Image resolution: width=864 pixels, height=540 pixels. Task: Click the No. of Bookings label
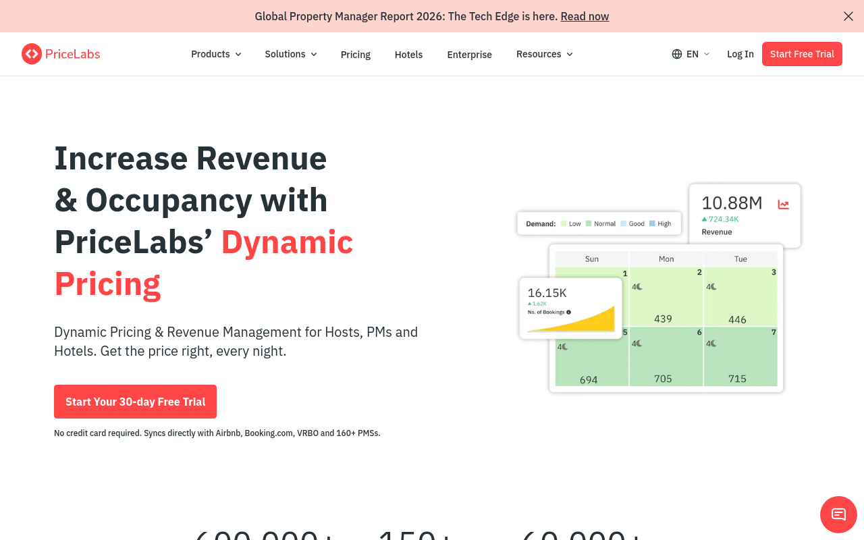tap(546, 313)
